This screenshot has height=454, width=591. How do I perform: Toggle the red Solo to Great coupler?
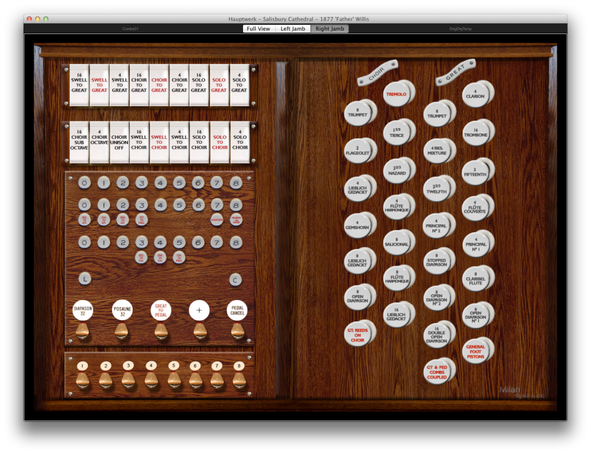pyautogui.click(x=219, y=85)
